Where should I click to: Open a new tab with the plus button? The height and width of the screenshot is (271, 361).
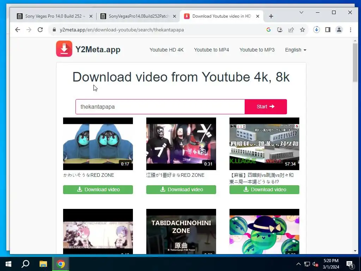pyautogui.click(x=271, y=16)
